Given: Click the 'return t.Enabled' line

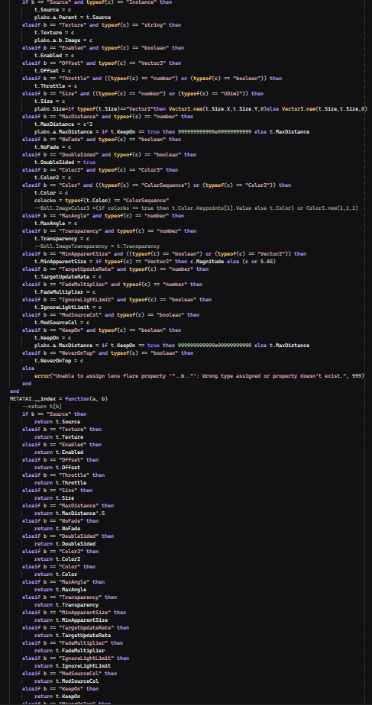Looking at the screenshot, I should coord(59,452).
